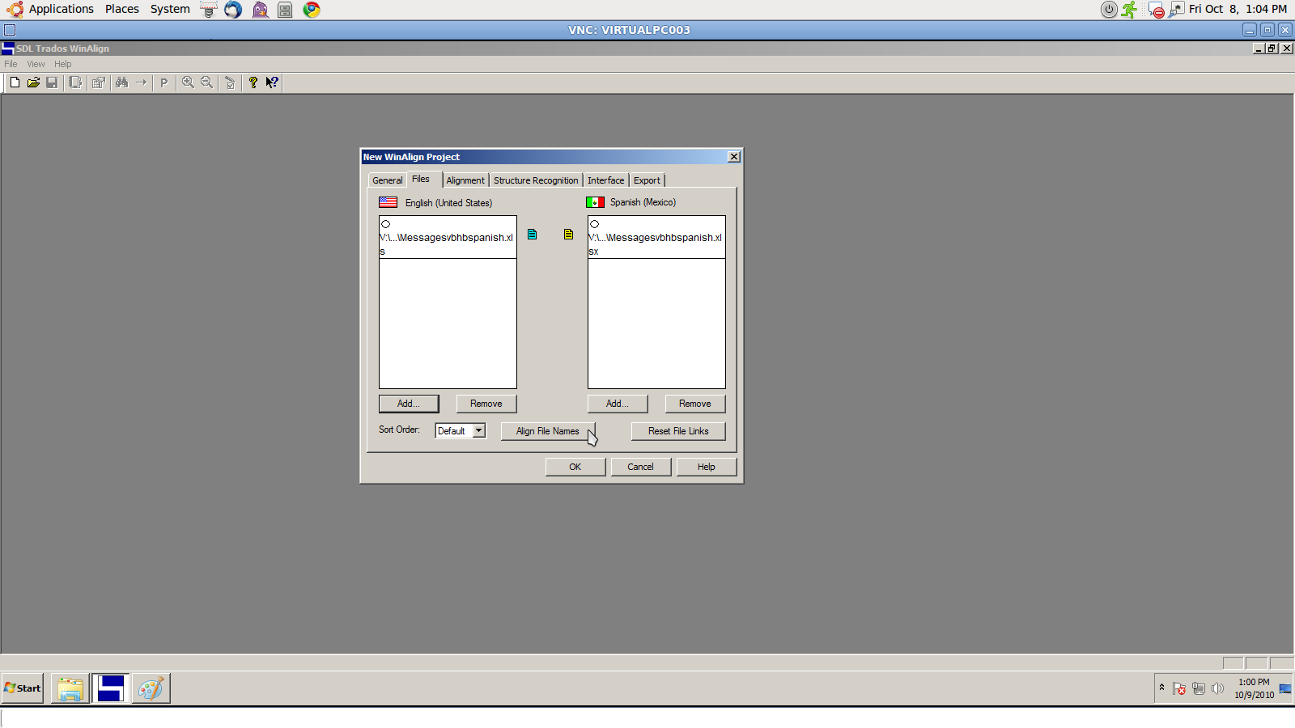The image size is (1295, 728).
Task: Open the Sort Order dropdown
Action: coord(479,430)
